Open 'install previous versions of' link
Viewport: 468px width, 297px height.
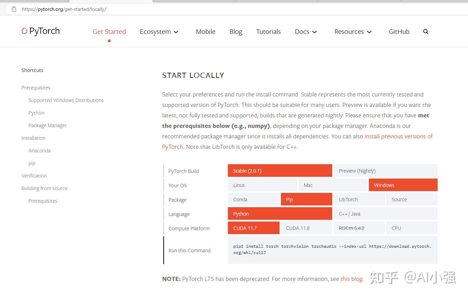coord(399,136)
